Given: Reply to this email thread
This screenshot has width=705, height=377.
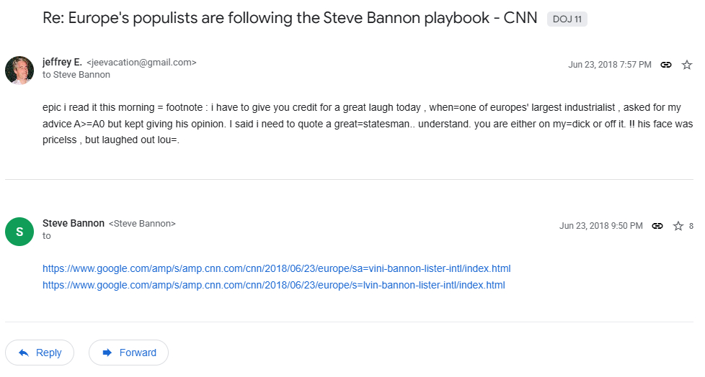Looking at the screenshot, I should (x=40, y=353).
